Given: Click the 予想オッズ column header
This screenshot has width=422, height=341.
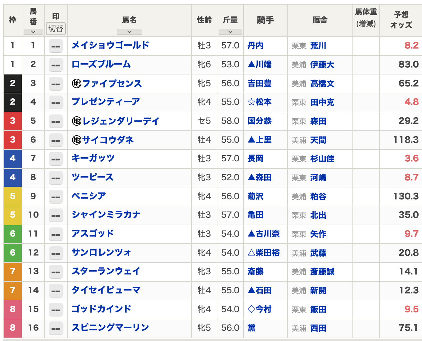Looking at the screenshot, I should click(x=401, y=20).
